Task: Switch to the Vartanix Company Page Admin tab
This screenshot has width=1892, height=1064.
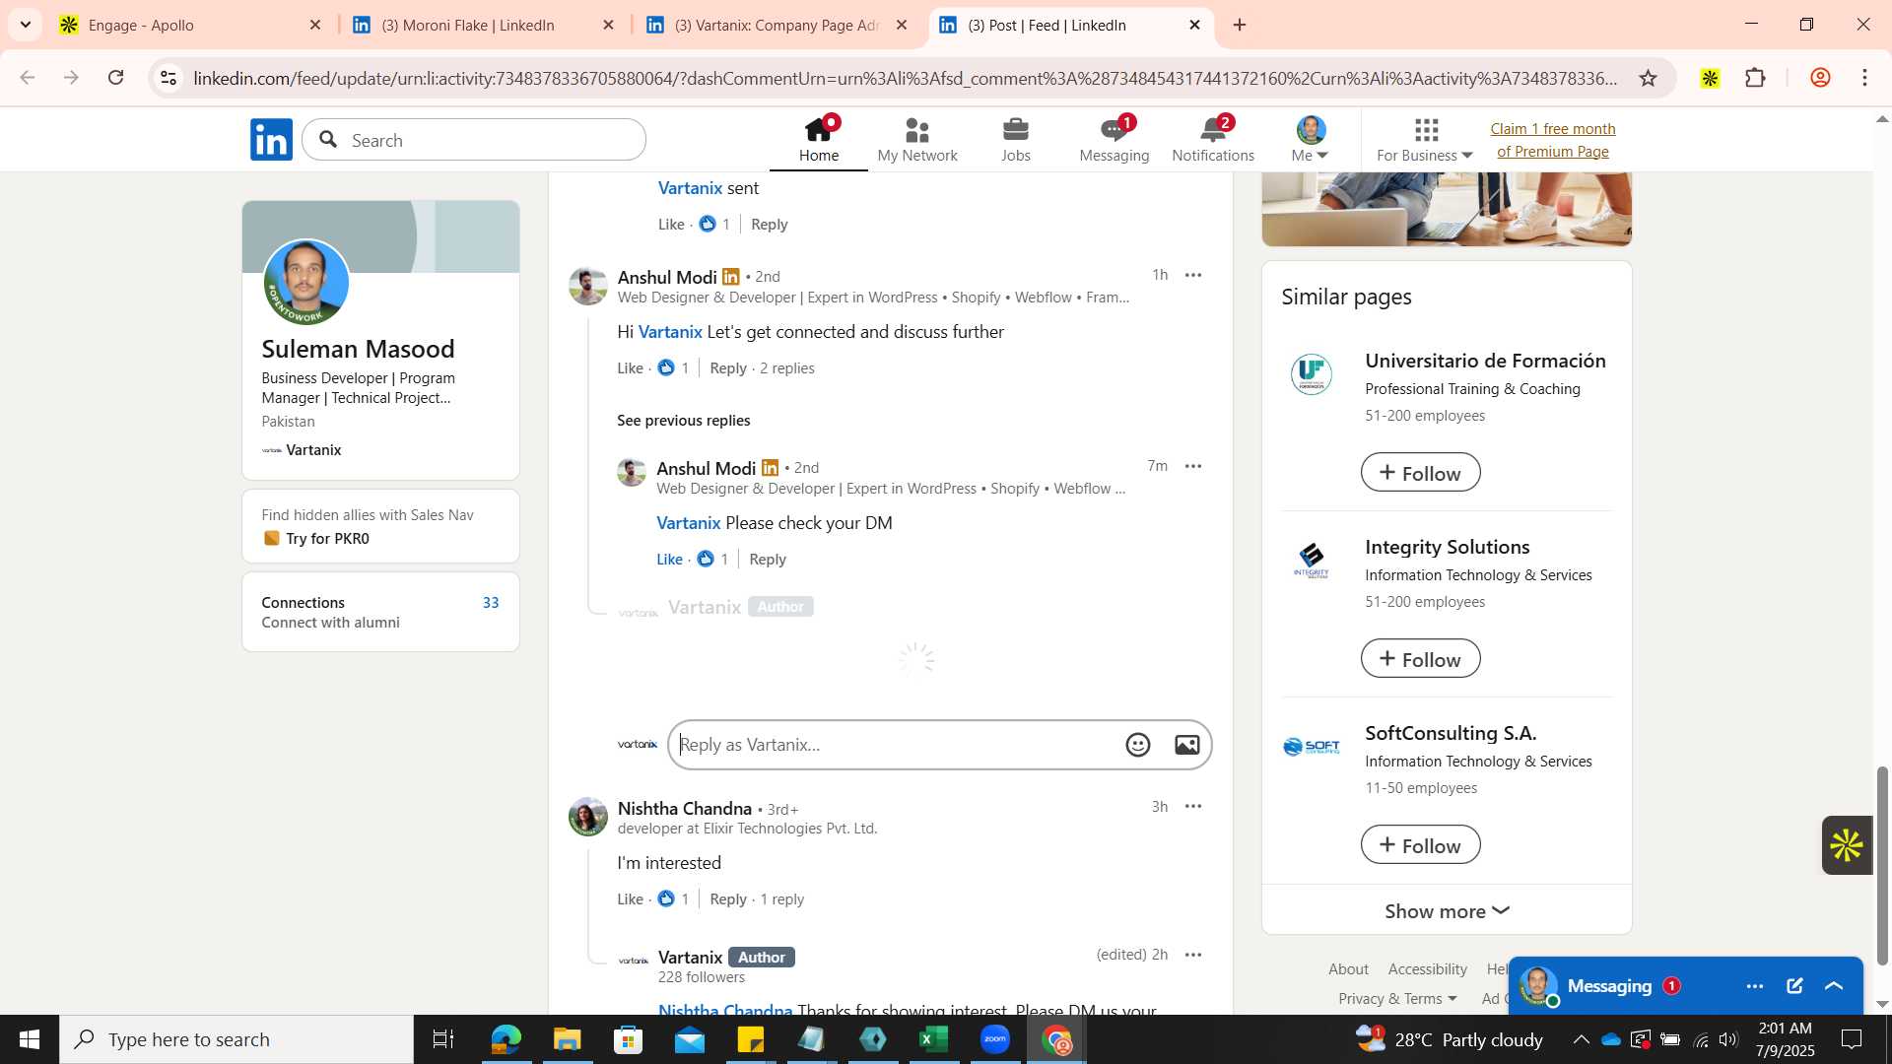Action: [x=777, y=25]
